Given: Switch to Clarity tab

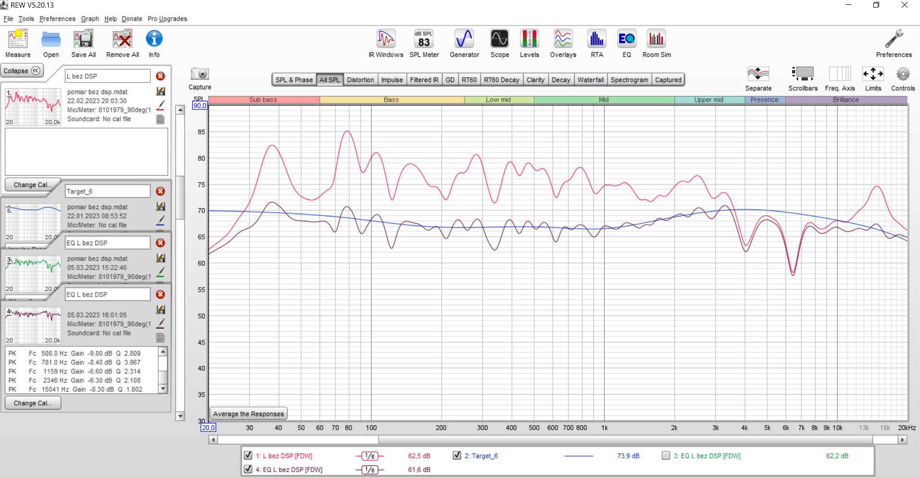Looking at the screenshot, I should pyautogui.click(x=535, y=80).
